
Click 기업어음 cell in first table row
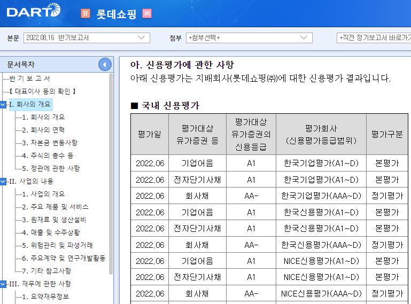click(x=197, y=163)
